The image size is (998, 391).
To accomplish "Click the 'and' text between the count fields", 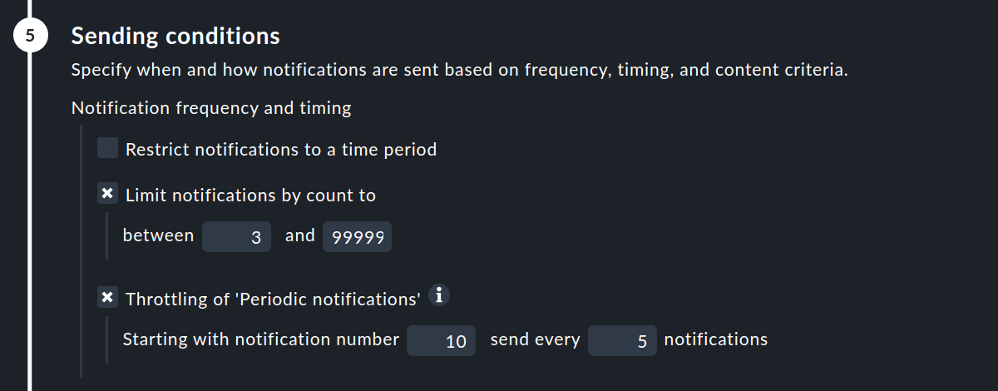I will click(300, 235).
